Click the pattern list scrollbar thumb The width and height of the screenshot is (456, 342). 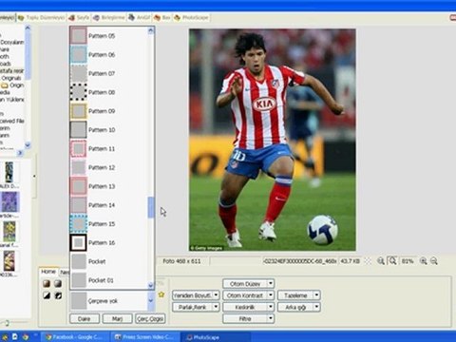(x=151, y=207)
